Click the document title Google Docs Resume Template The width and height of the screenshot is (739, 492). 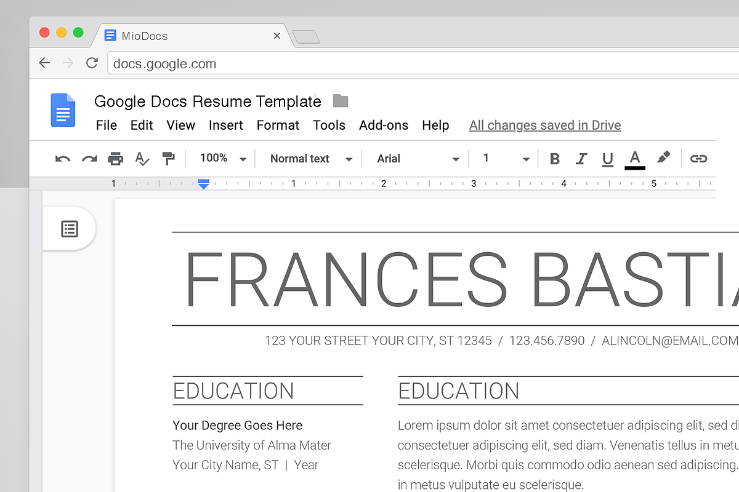point(208,101)
